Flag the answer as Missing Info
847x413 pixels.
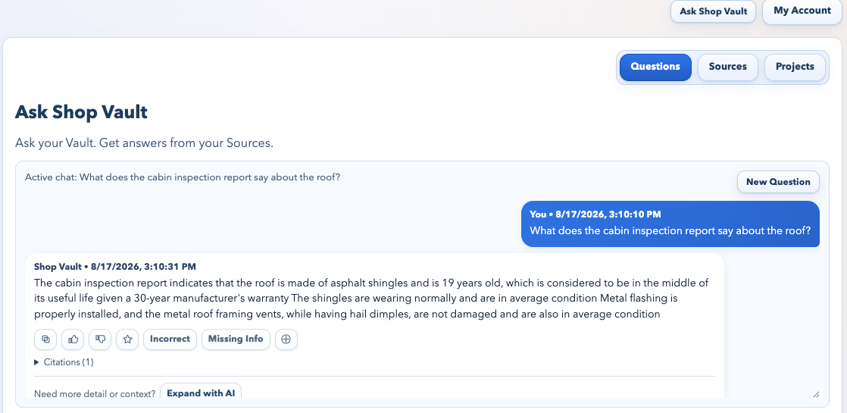click(236, 339)
